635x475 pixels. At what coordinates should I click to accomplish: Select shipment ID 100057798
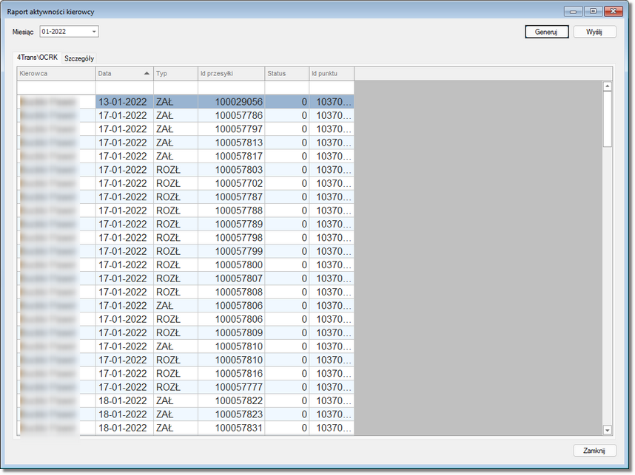[x=231, y=238]
